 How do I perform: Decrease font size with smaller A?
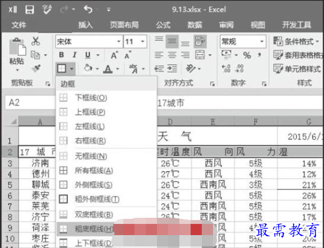pos(128,55)
